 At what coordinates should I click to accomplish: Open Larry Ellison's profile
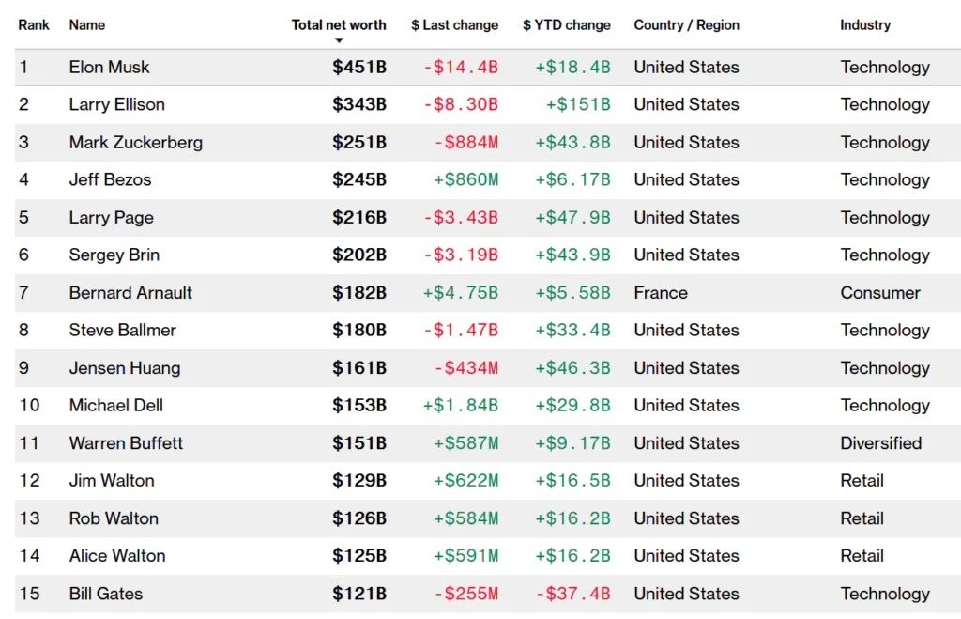(x=116, y=104)
